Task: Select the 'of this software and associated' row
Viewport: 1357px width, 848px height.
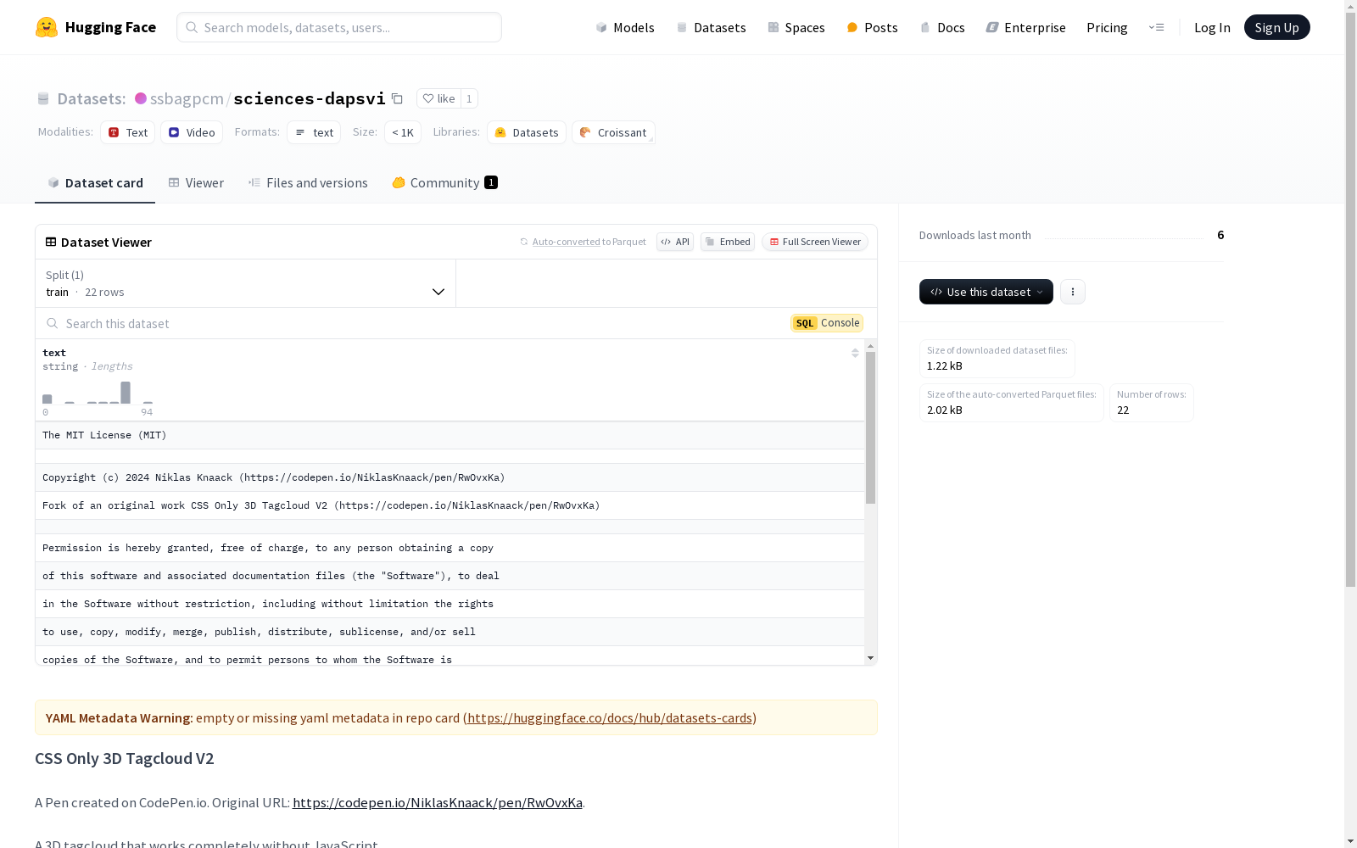Action: (450, 576)
